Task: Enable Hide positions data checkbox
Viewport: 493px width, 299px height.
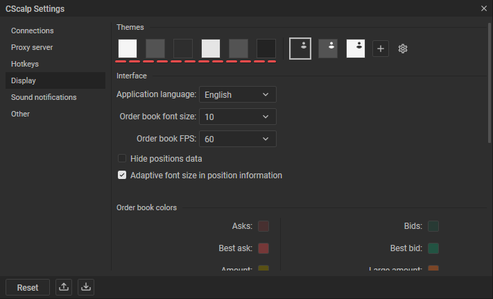Action: point(122,158)
